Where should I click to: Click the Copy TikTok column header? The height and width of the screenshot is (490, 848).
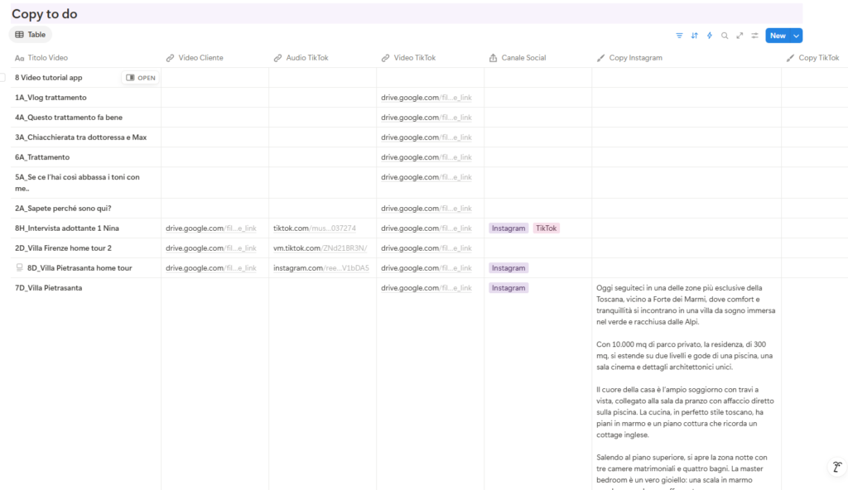point(813,58)
